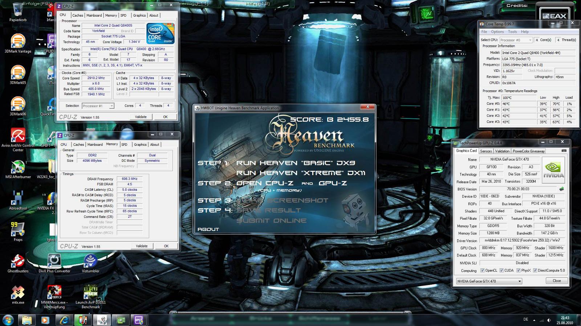This screenshot has height=326, width=581.
Task: Open the Help menu in Core Temp
Action: tap(525, 32)
